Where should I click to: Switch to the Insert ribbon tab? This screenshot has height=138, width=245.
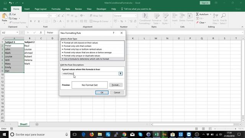(x=27, y=9)
